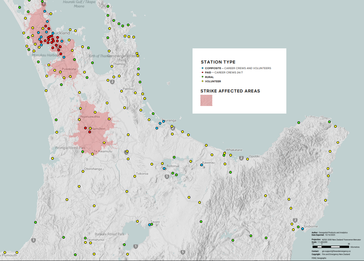The image size is (364, 261).
Task: Click the green Rural station legend dot
Action: click(x=202, y=77)
